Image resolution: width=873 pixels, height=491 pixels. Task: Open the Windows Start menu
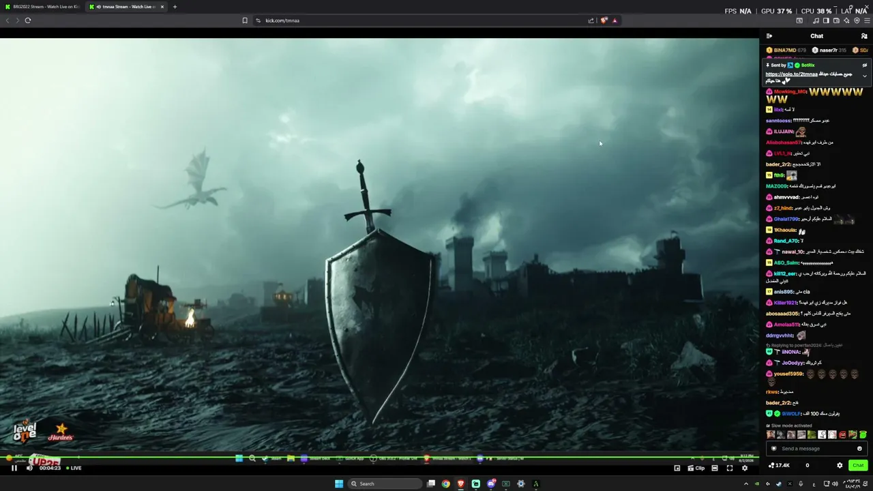(x=339, y=484)
